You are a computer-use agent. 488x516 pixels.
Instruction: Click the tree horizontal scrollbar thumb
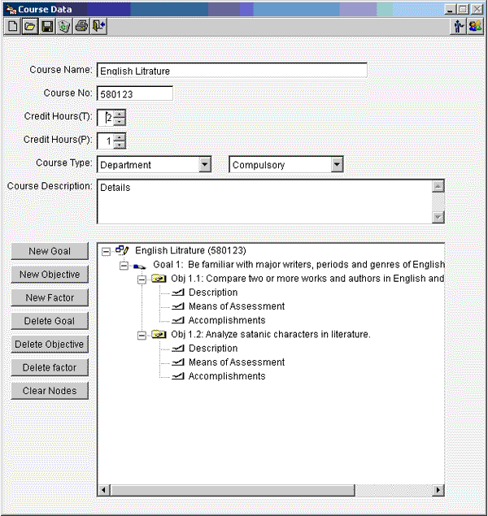(x=233, y=490)
